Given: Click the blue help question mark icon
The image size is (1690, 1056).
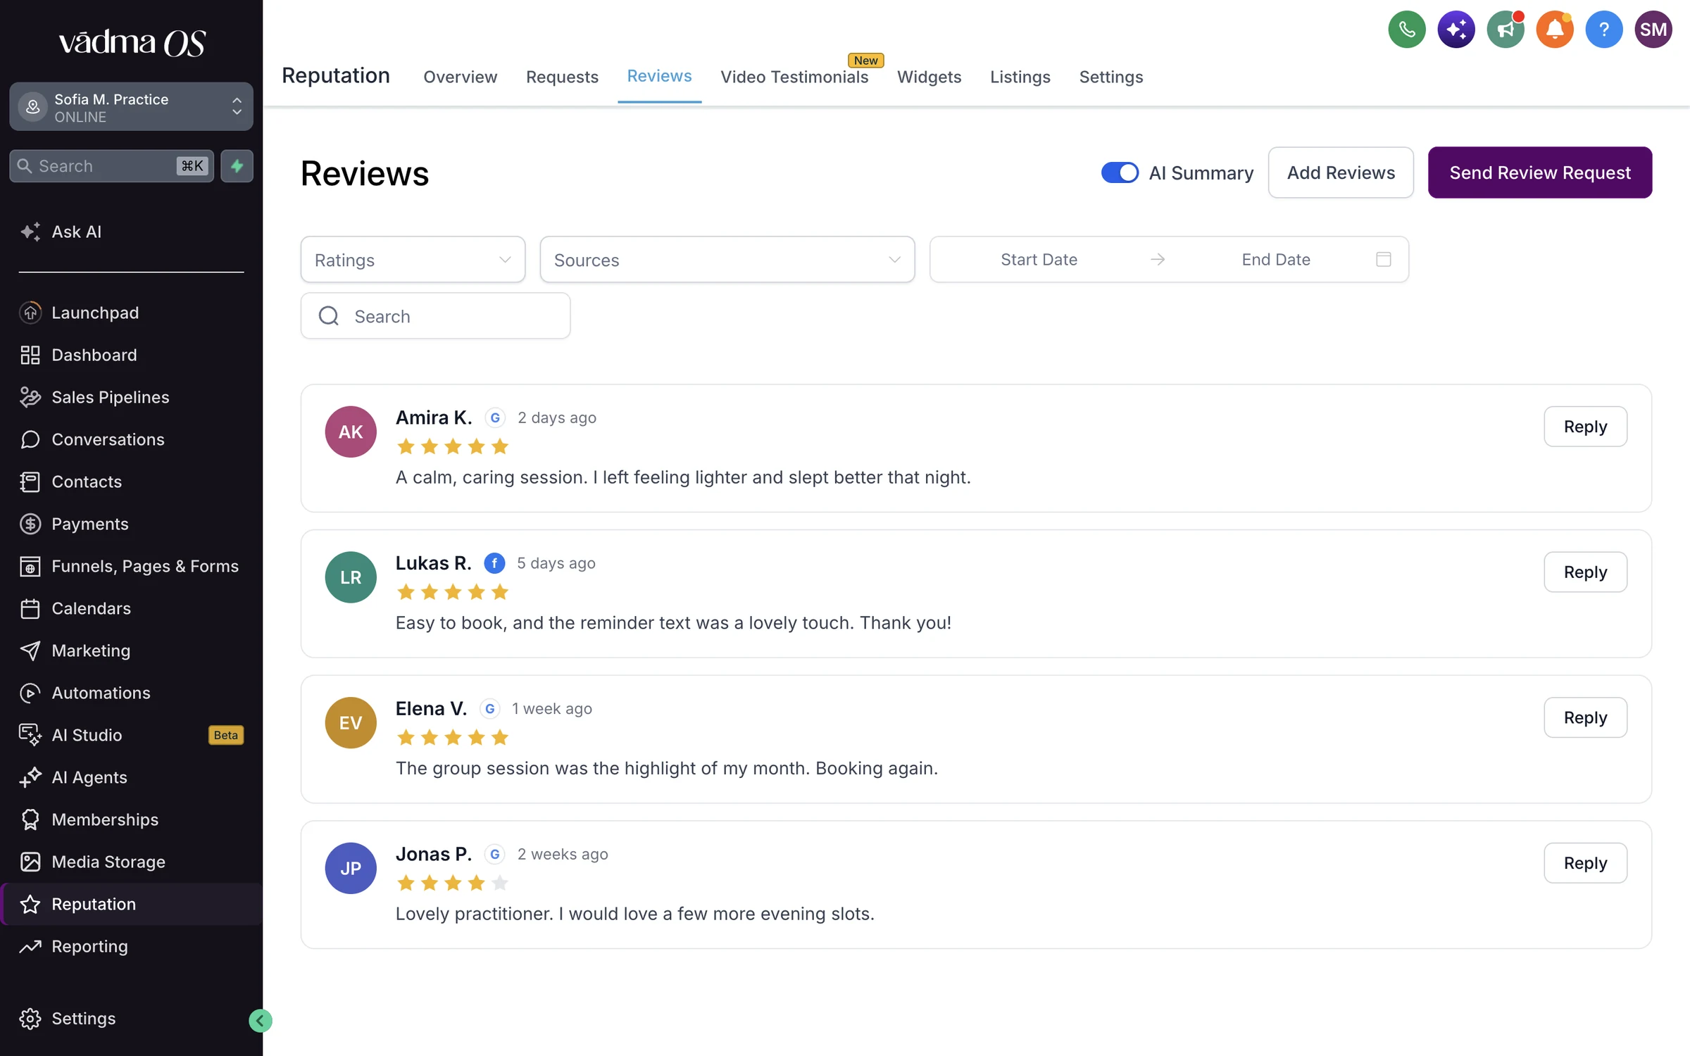Looking at the screenshot, I should 1603,30.
